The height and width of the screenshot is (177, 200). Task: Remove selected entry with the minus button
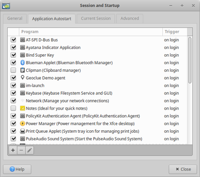(x=21, y=150)
